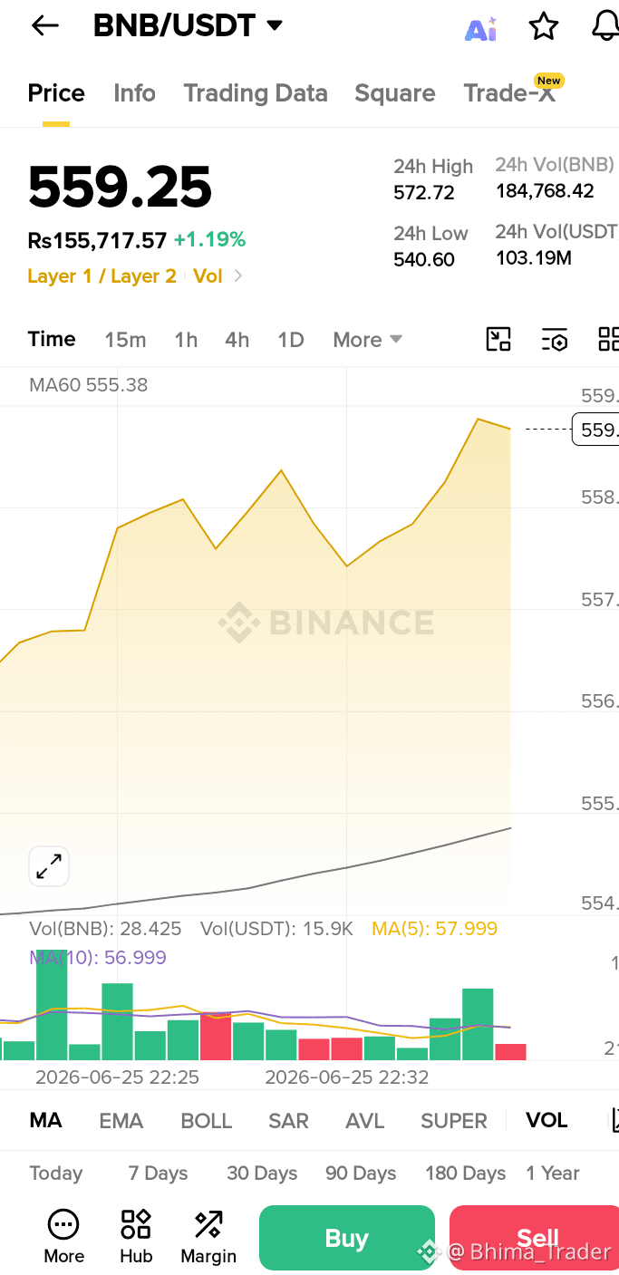Open the Margin trading icon
Image resolution: width=619 pixels, height=1275 pixels.
coord(208,1237)
